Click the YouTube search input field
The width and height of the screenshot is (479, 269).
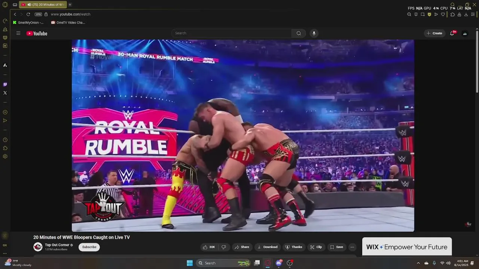[232, 33]
